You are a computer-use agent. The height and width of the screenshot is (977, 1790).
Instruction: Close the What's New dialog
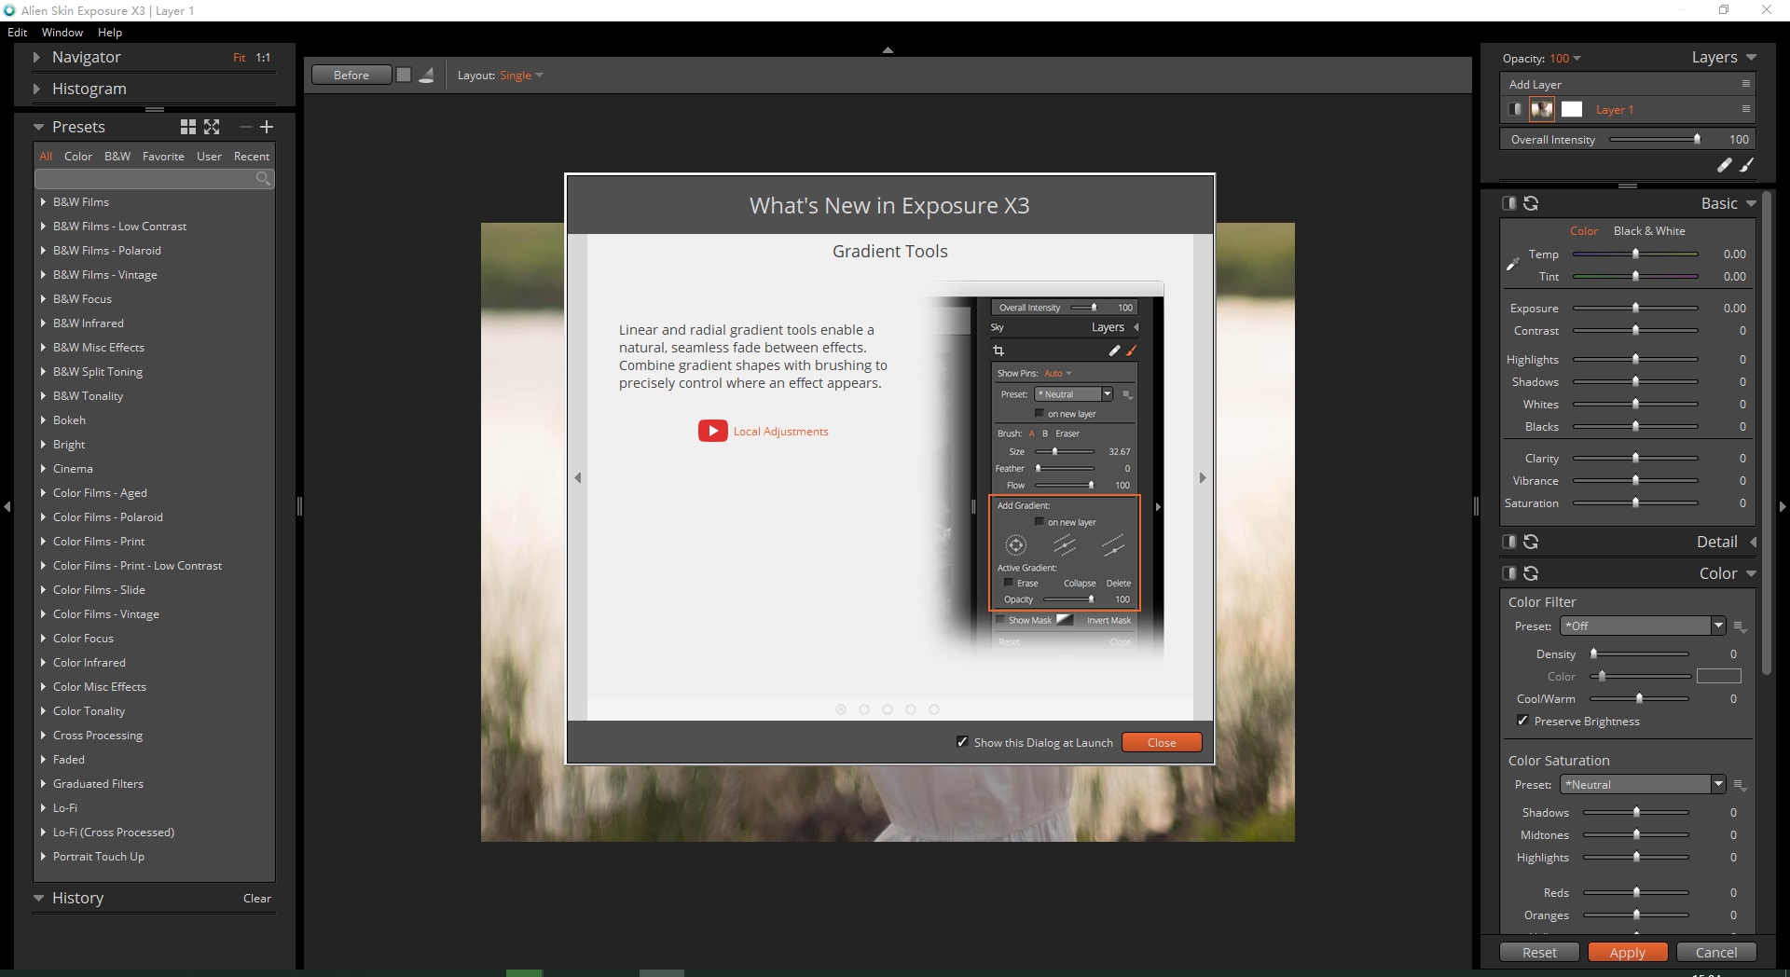pyautogui.click(x=1161, y=742)
